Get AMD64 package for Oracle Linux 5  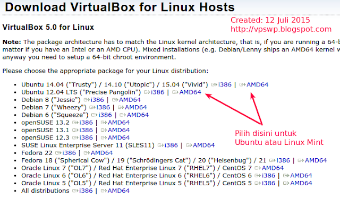point(301,183)
